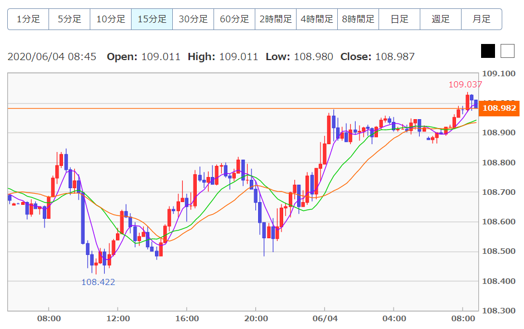
Task: Select the white chart theme swatch
Action: coord(507,51)
